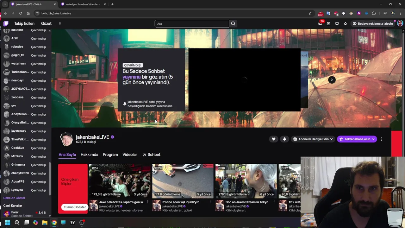
Task: Expand the Aboneliği Hediye Edin dropdown
Action: [x=313, y=139]
